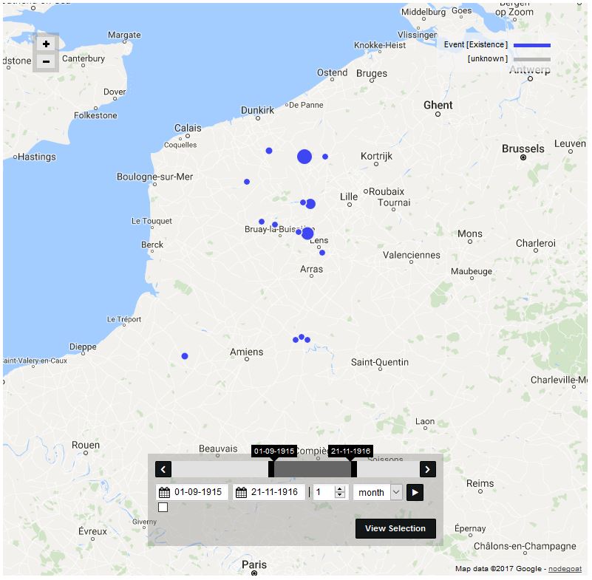The height and width of the screenshot is (580, 592).
Task: Zoom out the map with minus button
Action: (46, 61)
